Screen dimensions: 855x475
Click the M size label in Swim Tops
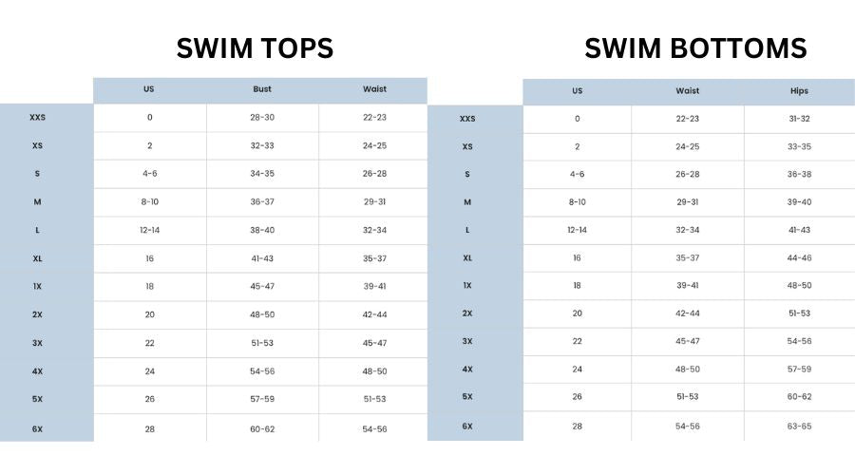click(x=38, y=201)
